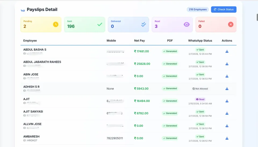The image size is (258, 147).
Task: Click employee name ALLVIN JOSE
Action: [32, 124]
